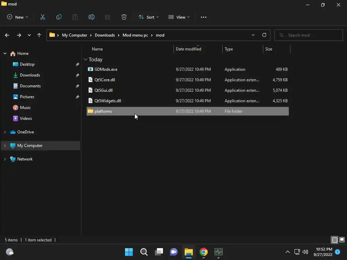Image resolution: width=347 pixels, height=260 pixels.
Task: Open the Sort options dropdown
Action: click(148, 17)
